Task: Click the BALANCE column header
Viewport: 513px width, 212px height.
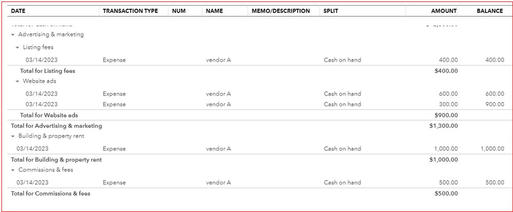Action: (x=489, y=11)
